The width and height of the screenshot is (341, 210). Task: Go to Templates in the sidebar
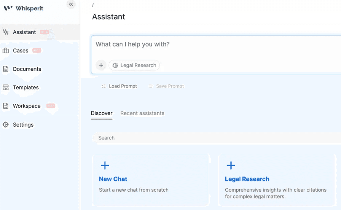click(x=26, y=87)
